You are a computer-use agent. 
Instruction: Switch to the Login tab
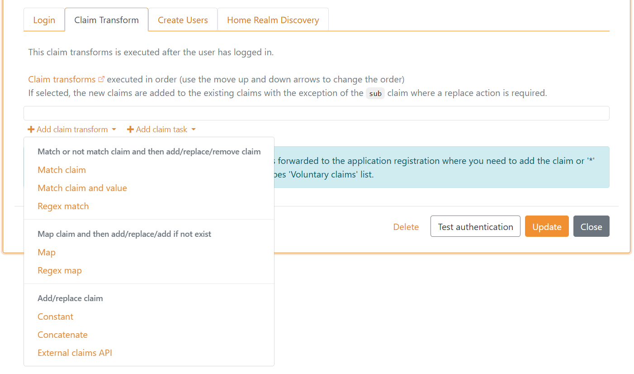pyautogui.click(x=44, y=20)
